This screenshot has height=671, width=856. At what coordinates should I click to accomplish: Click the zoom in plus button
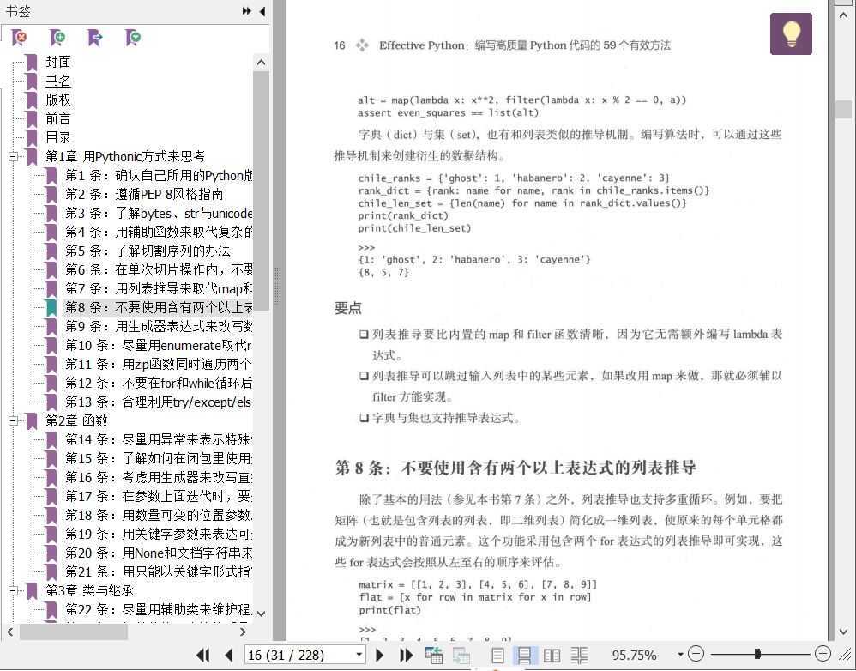tap(823, 654)
